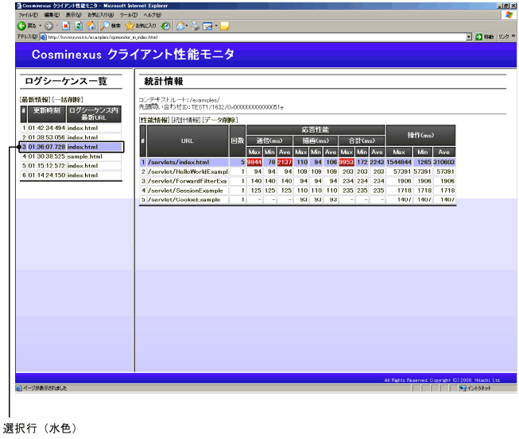519x439 pixels.
Task: Click the 更新時刻 column header
Action: [x=47, y=114]
